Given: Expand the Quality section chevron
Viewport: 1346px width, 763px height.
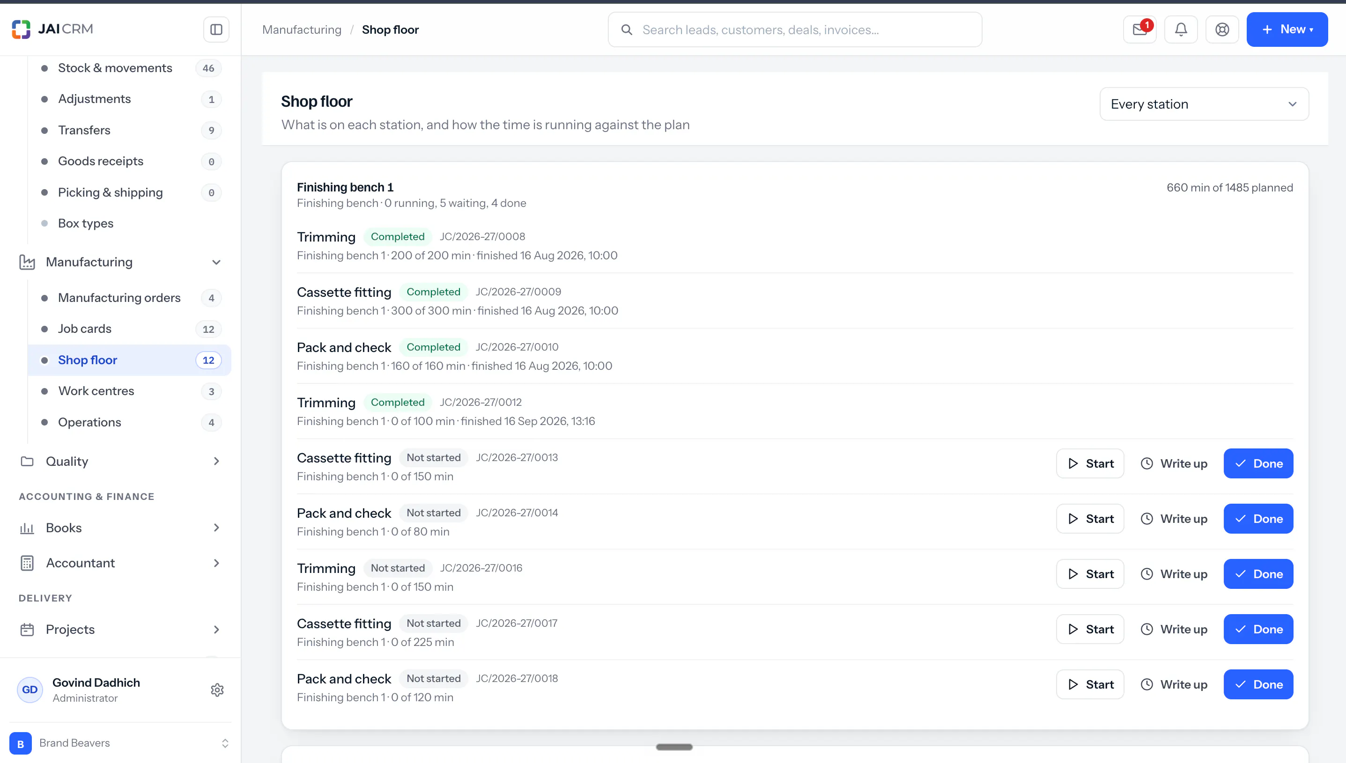Looking at the screenshot, I should 216,461.
